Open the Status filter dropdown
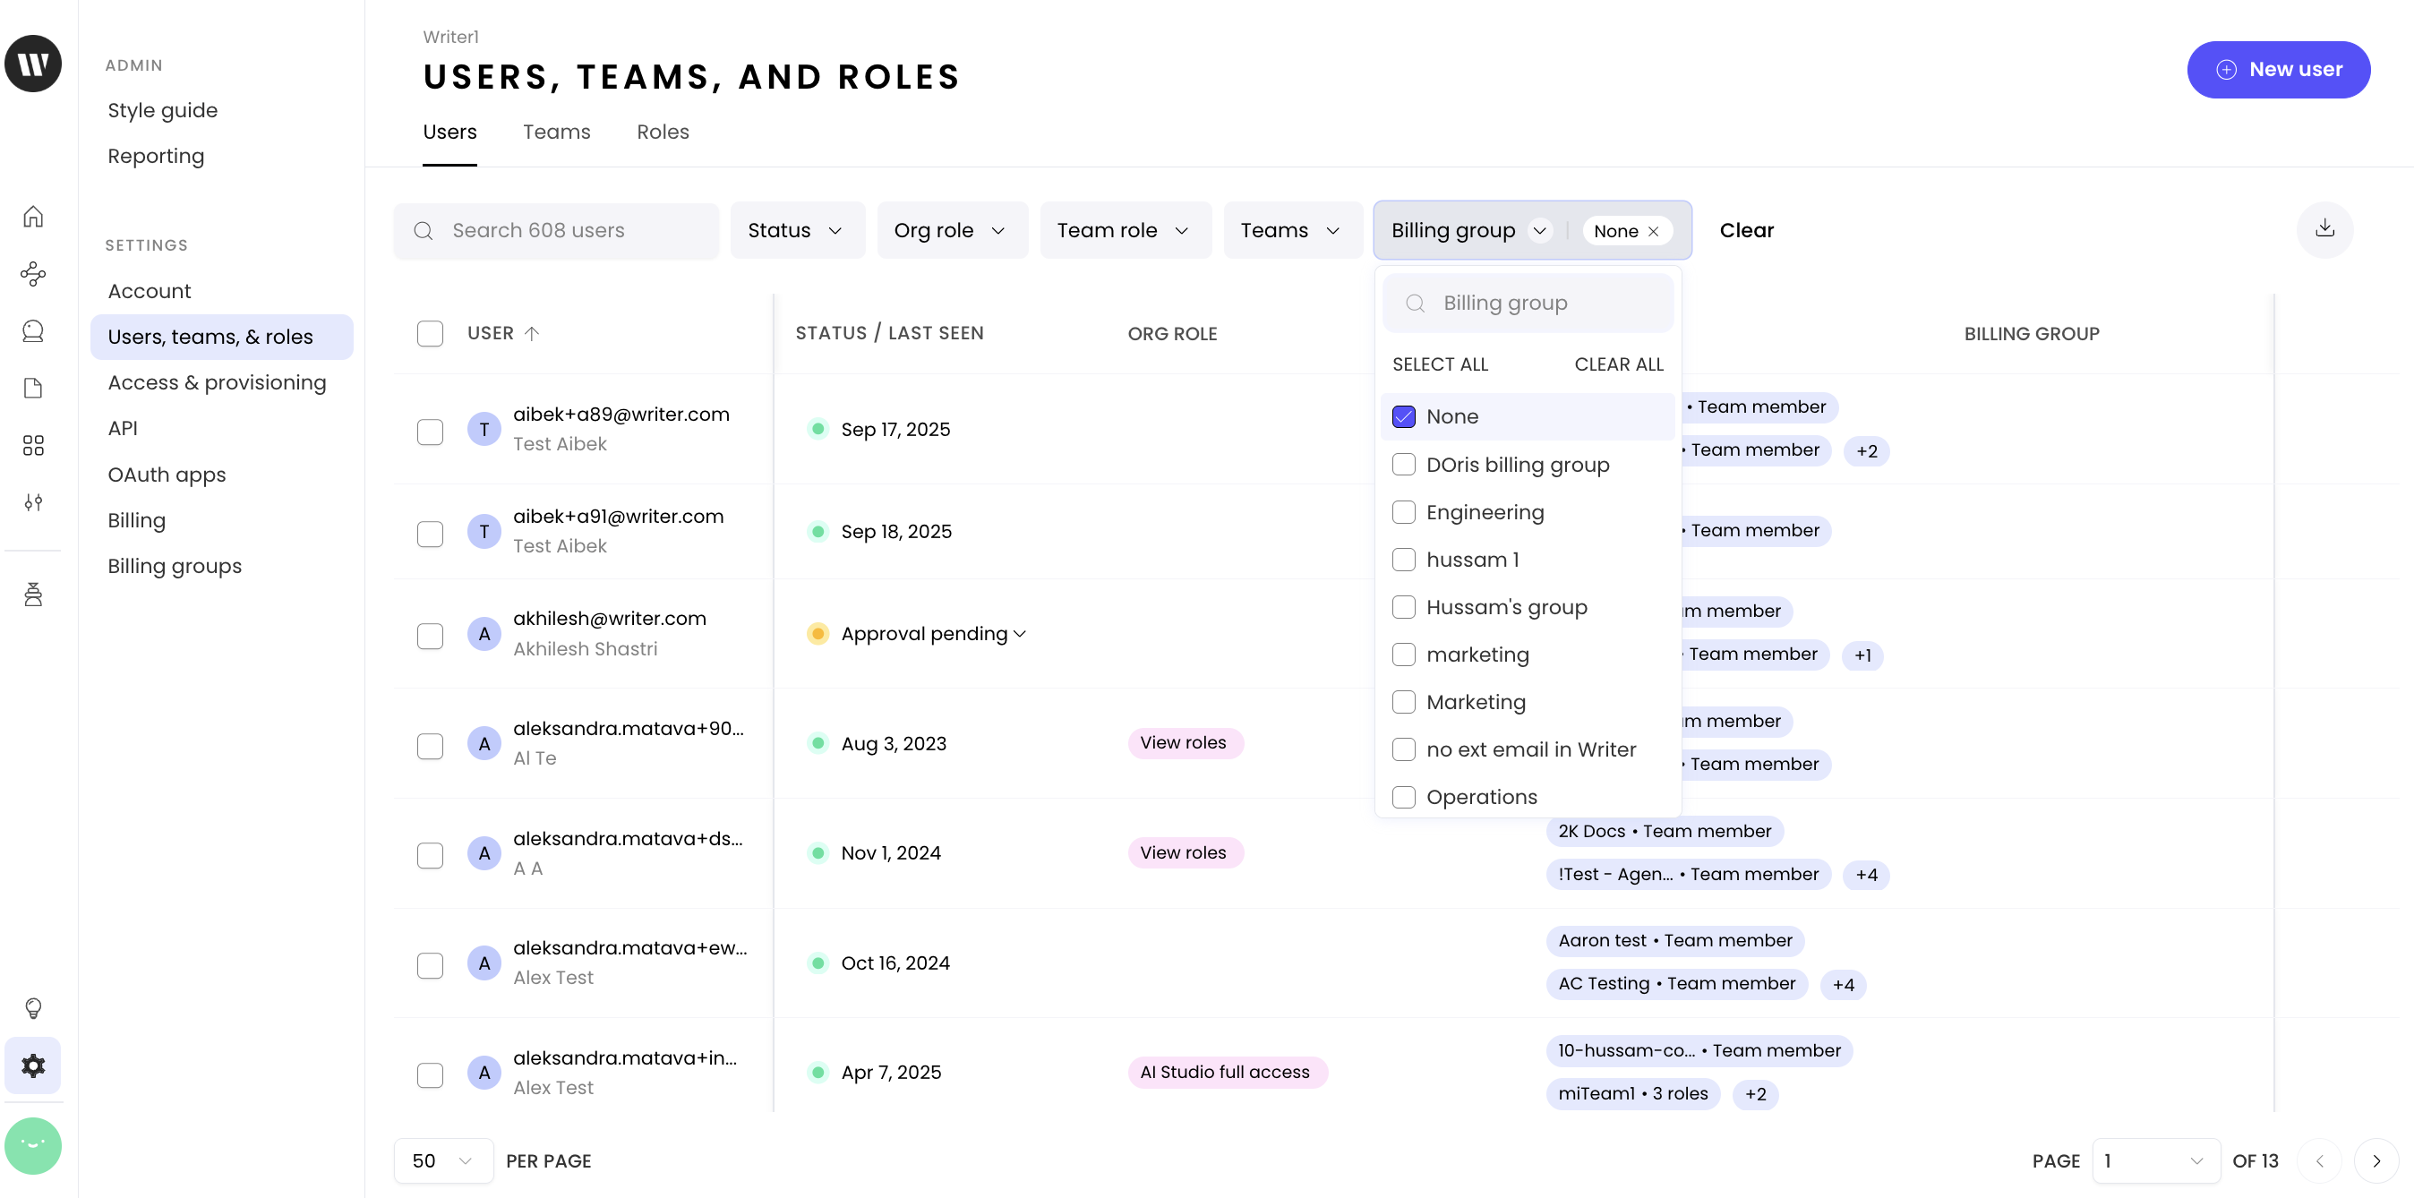This screenshot has width=2414, height=1198. click(x=796, y=231)
